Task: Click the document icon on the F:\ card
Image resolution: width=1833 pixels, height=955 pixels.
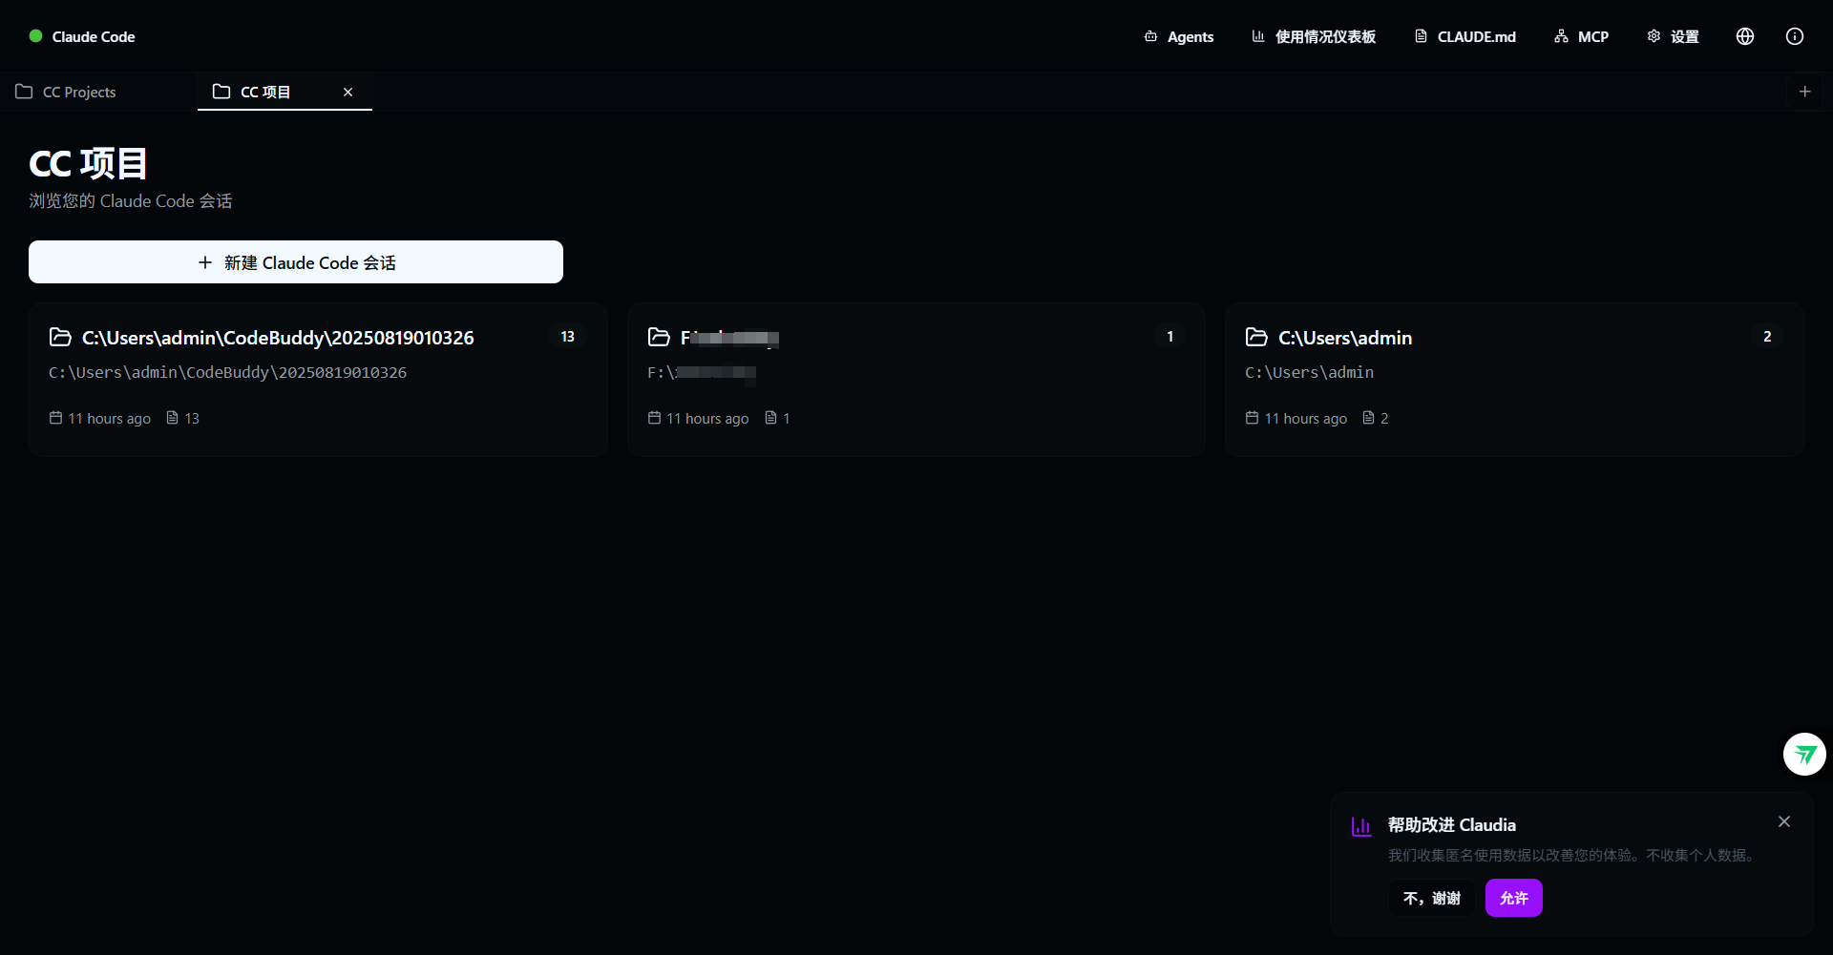Action: pyautogui.click(x=770, y=418)
